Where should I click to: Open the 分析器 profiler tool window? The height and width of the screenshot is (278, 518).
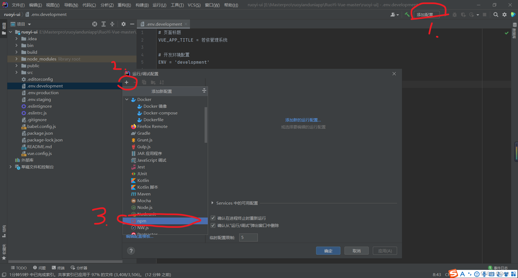point(79,268)
